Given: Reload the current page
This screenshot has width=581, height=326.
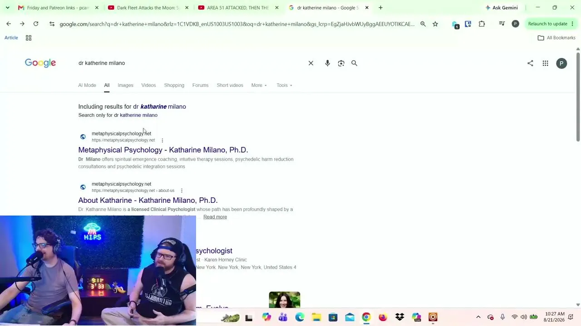Looking at the screenshot, I should point(36,24).
